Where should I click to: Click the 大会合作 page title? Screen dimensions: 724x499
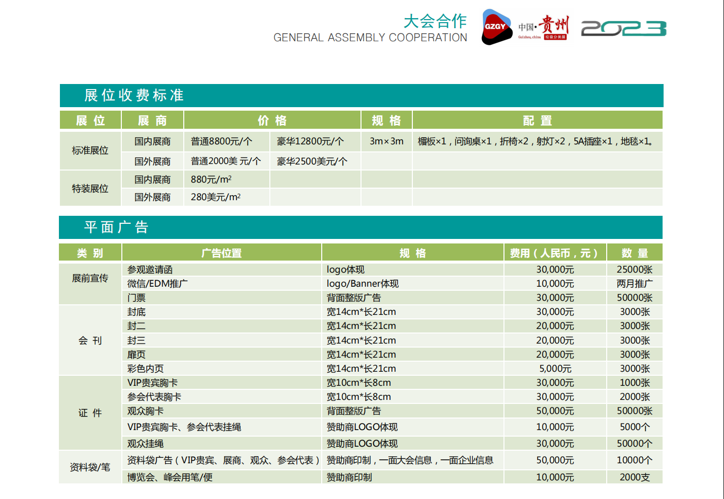435,21
